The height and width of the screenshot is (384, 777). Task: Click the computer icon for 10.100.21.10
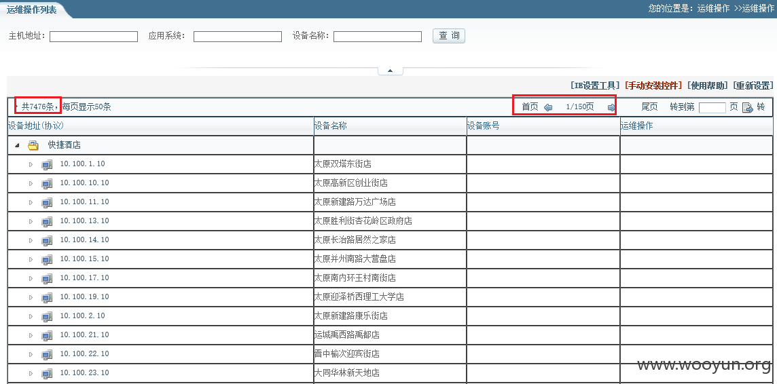[x=47, y=336]
